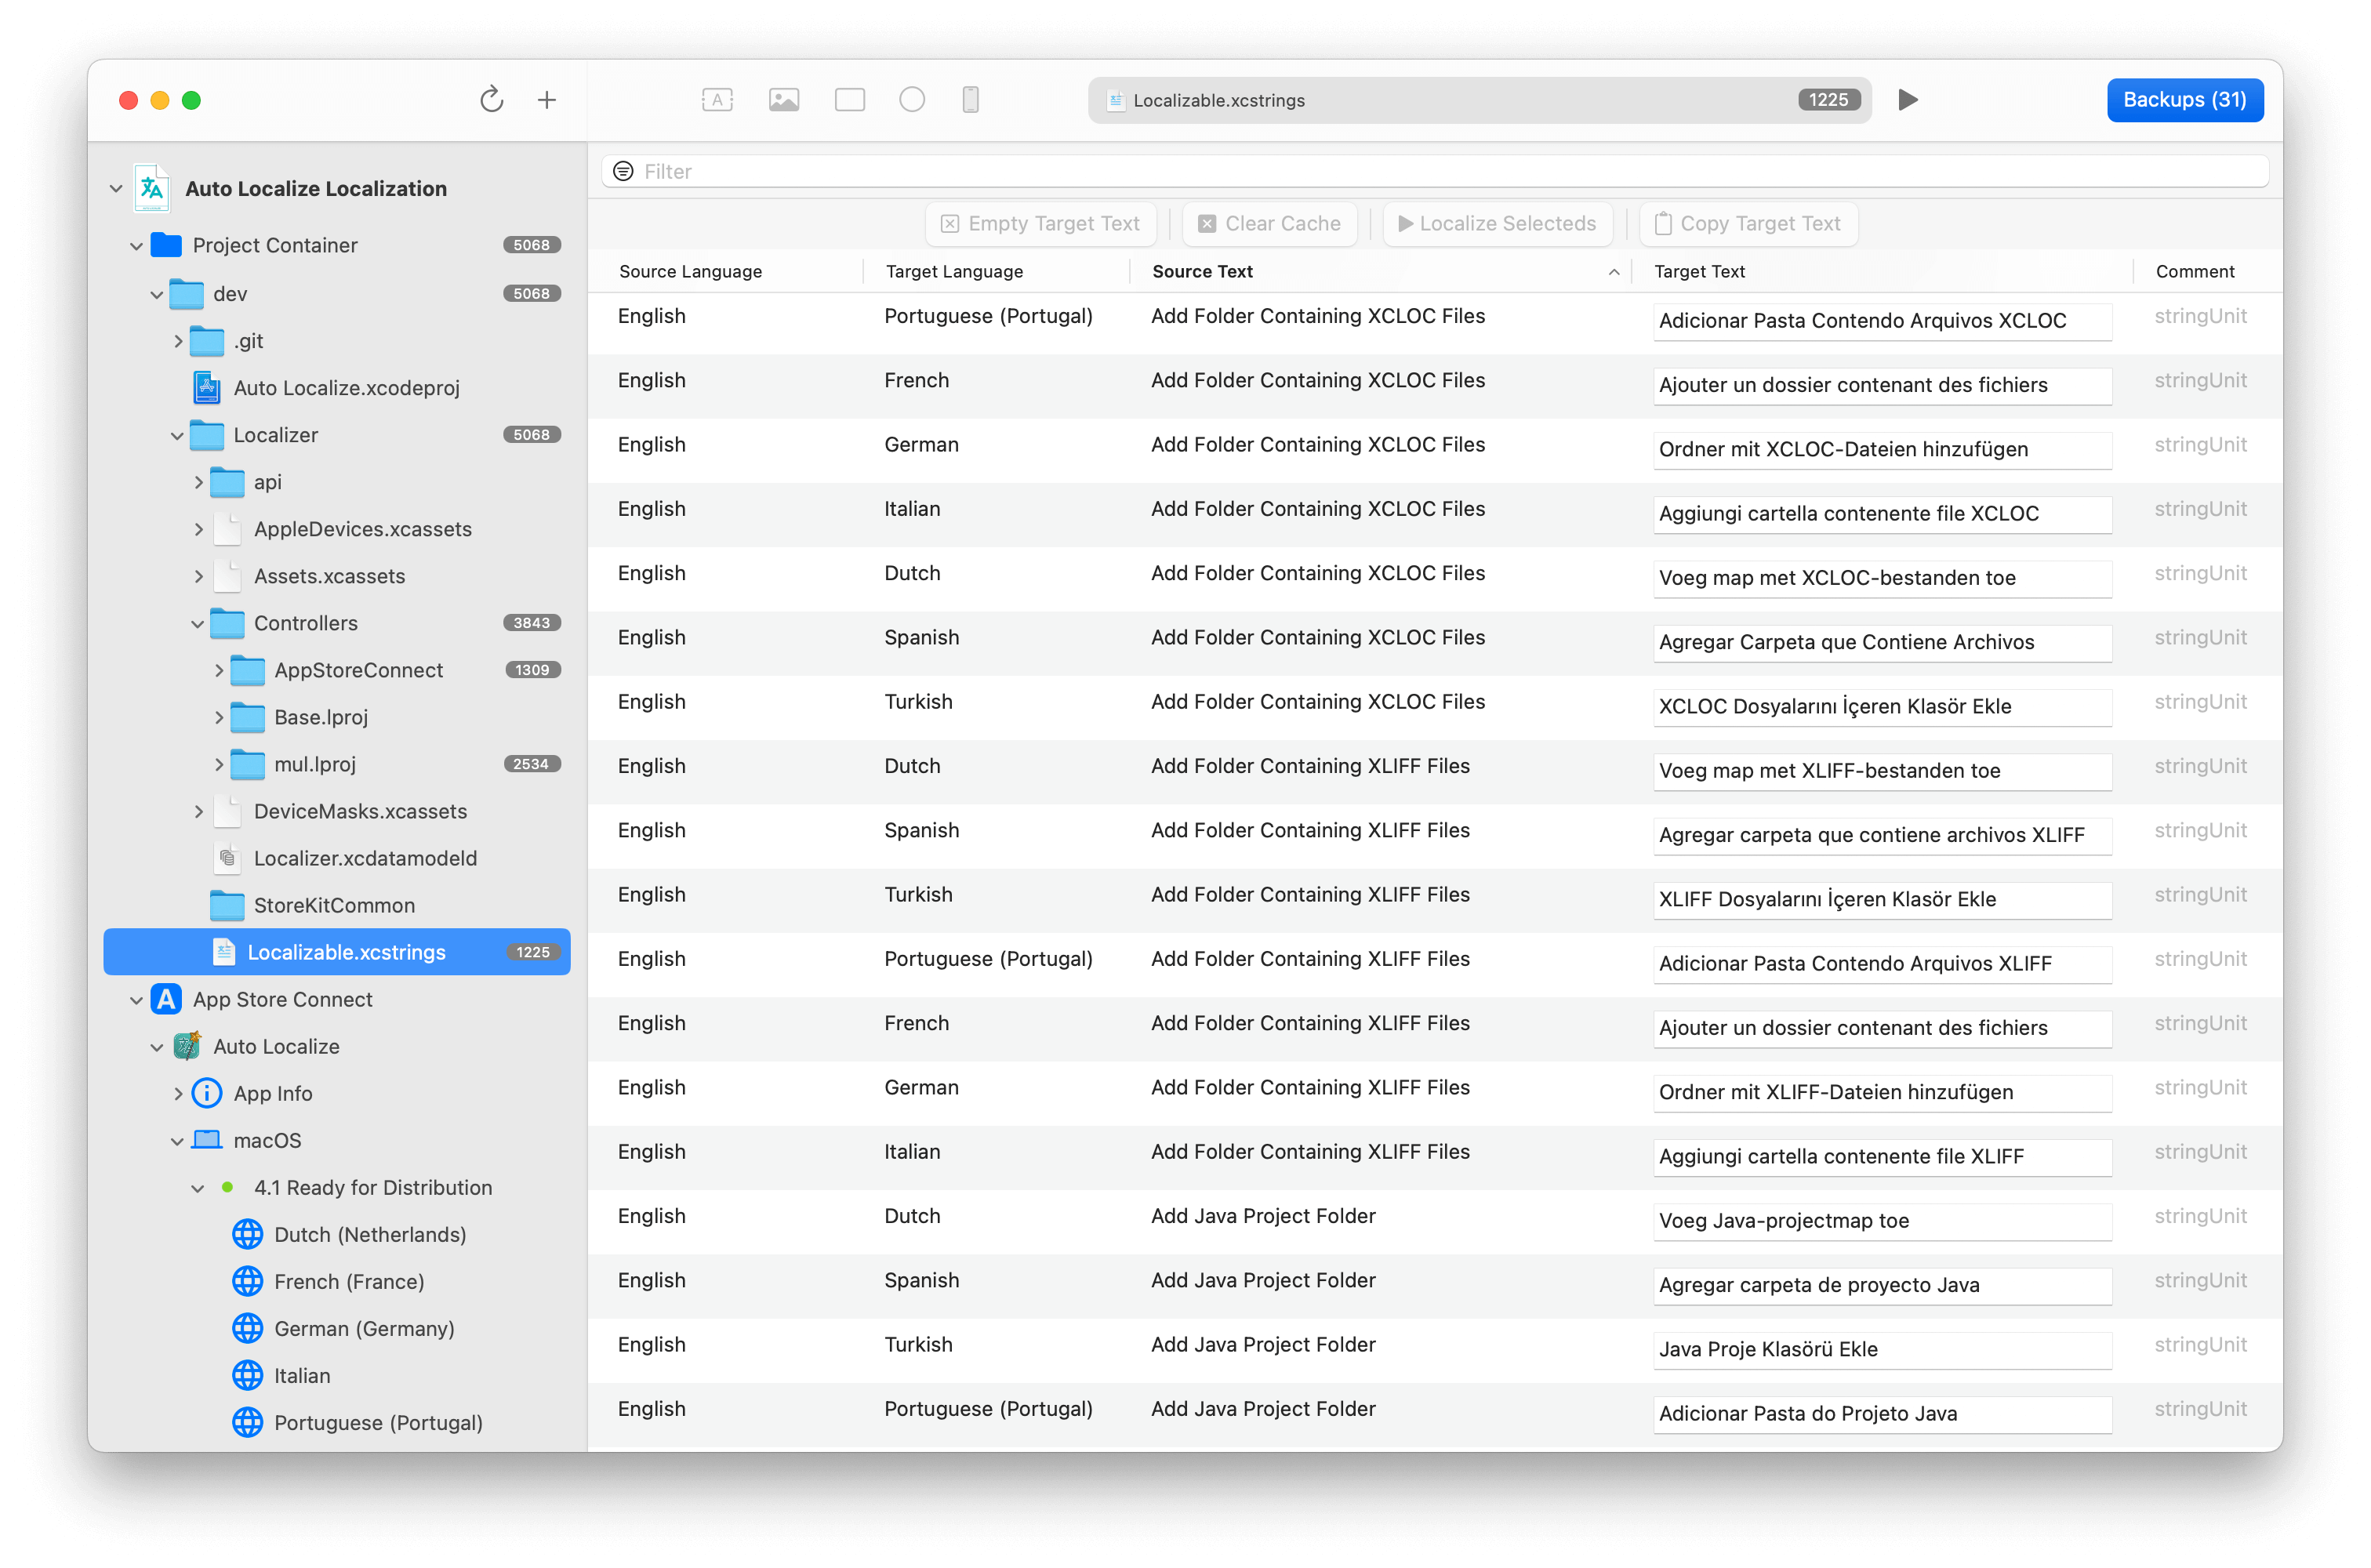Click the globe icon beside Italian
This screenshot has height=1568, width=2371.
click(x=247, y=1375)
